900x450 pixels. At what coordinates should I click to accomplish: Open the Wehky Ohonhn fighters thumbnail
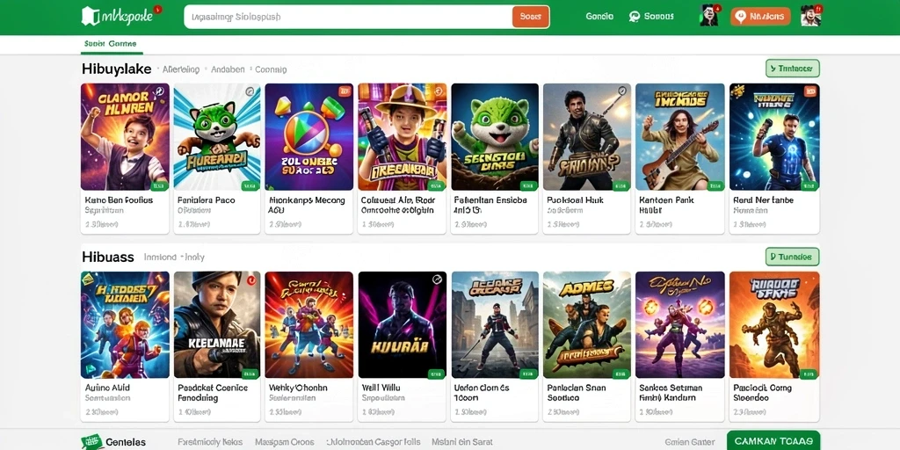308,324
